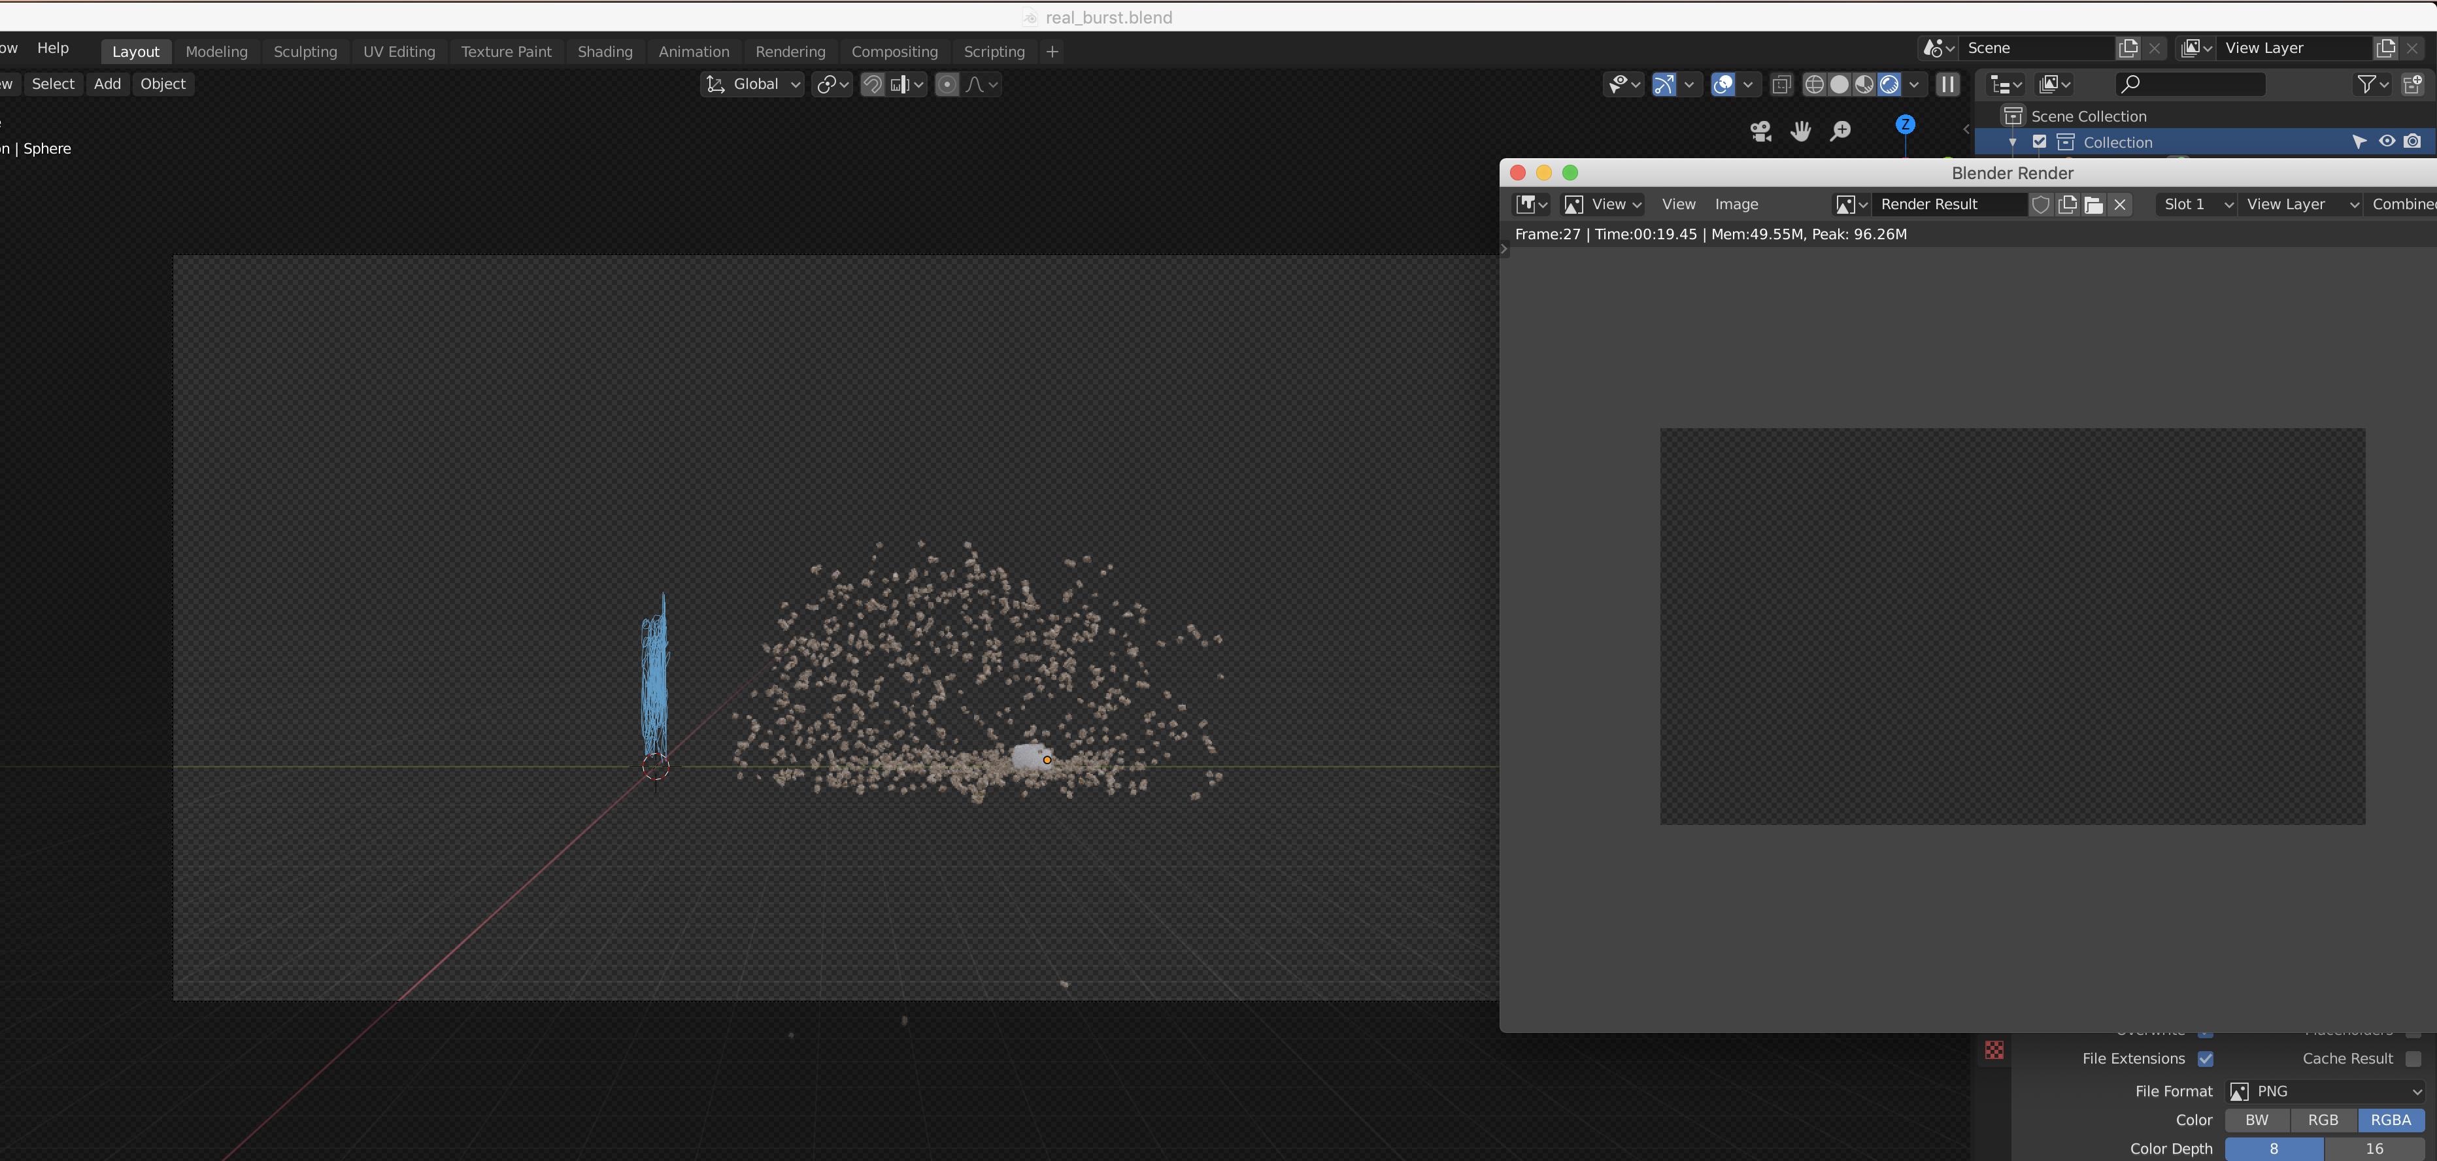Open the View mode dropdown in Blender Render
Image resolution: width=2437 pixels, height=1161 pixels.
[x=1604, y=205]
